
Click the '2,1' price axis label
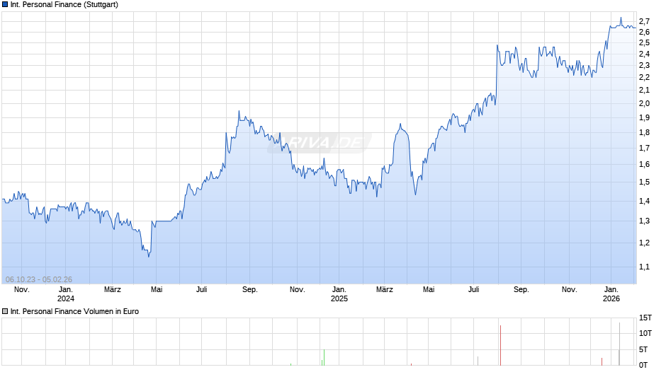644,90
